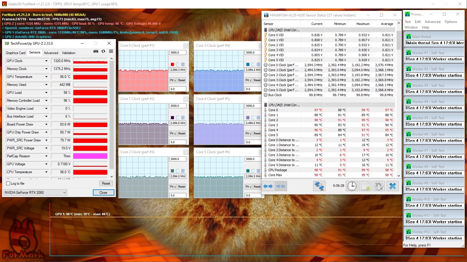Open HWiNFO remote network monitors icon
Screen dimensions: 467x262
pyautogui.click(x=319, y=186)
